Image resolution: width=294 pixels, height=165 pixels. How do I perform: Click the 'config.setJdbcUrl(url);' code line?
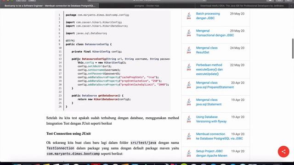tap(95, 66)
